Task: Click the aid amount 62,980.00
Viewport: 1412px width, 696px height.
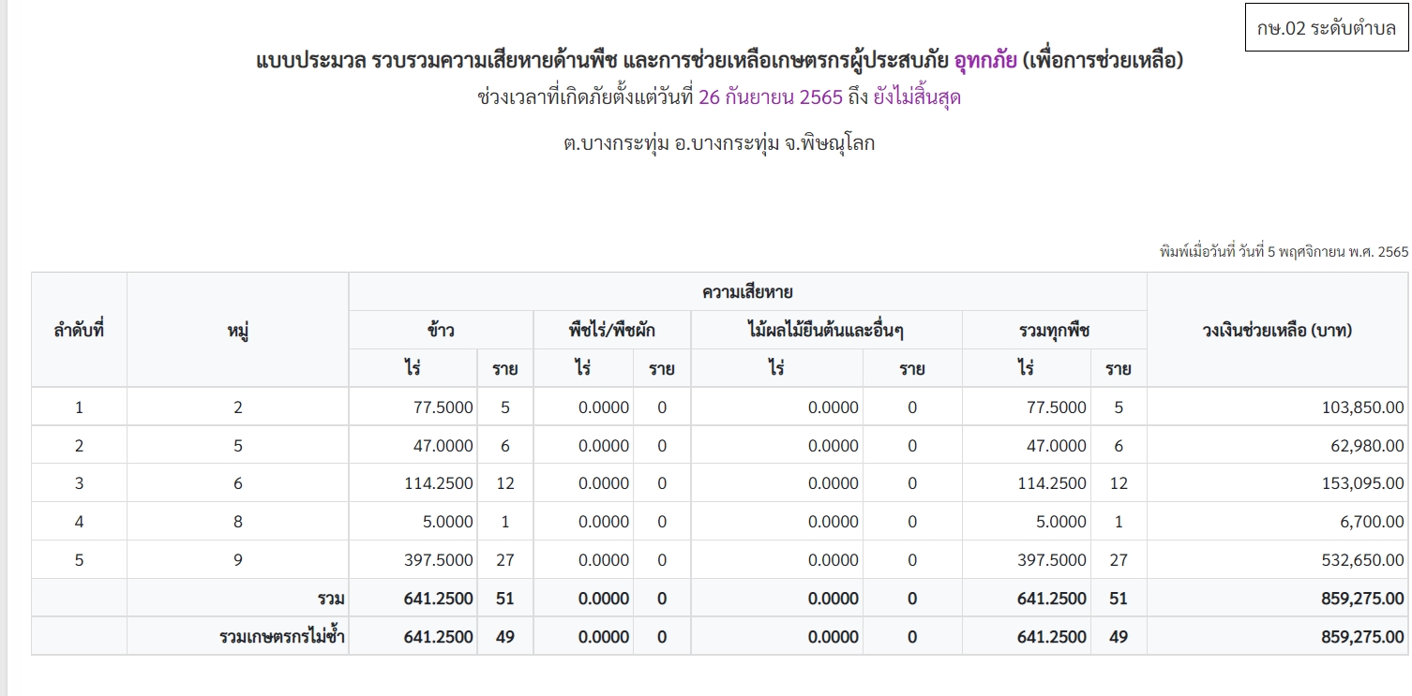Action: (x=1369, y=446)
